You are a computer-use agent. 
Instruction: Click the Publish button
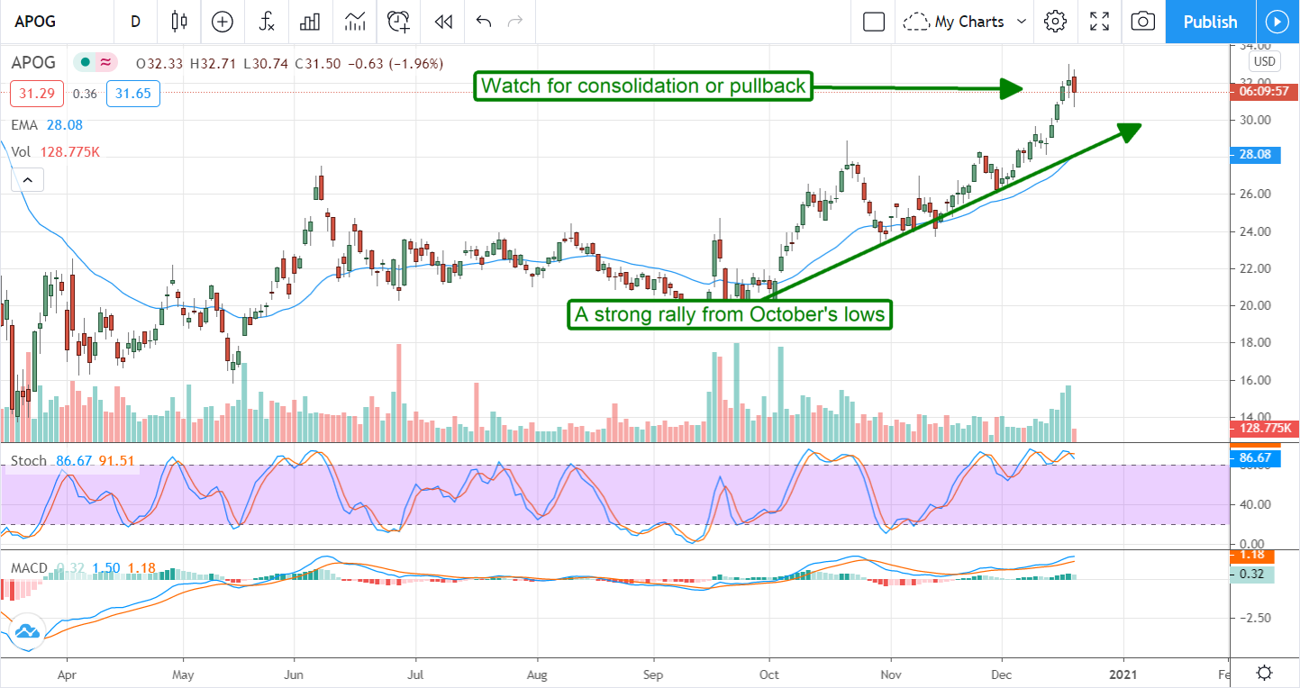1210,22
